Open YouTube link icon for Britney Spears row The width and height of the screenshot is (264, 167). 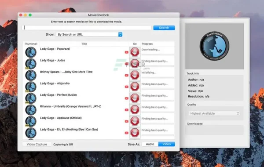click(127, 75)
